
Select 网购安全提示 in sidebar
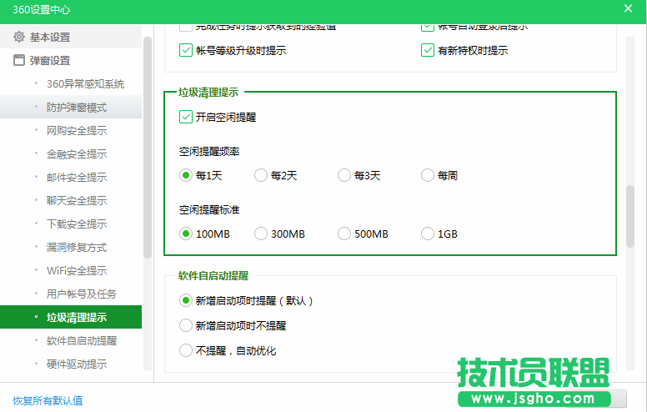coord(71,130)
